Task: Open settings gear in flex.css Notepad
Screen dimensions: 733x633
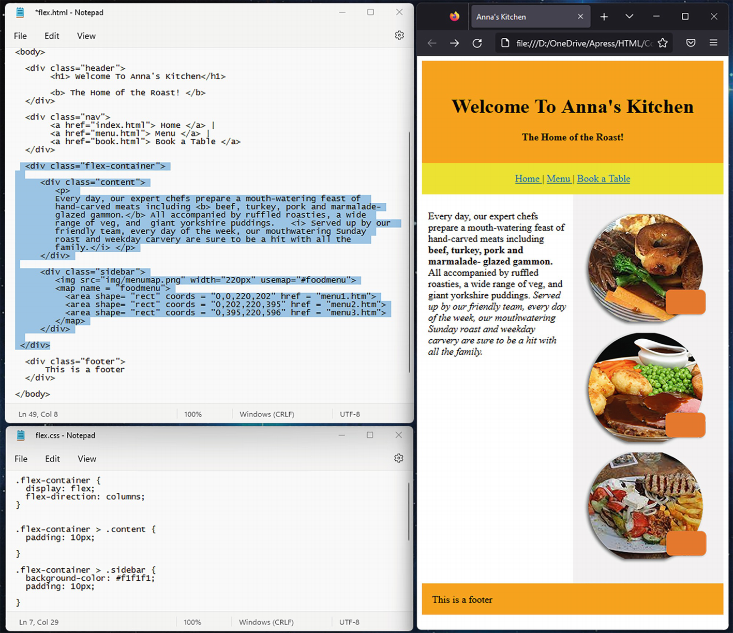Action: pos(398,458)
